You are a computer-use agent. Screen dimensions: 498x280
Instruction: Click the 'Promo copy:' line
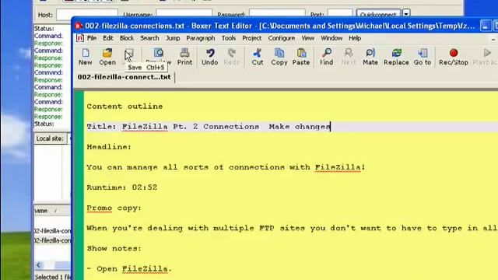pos(114,208)
